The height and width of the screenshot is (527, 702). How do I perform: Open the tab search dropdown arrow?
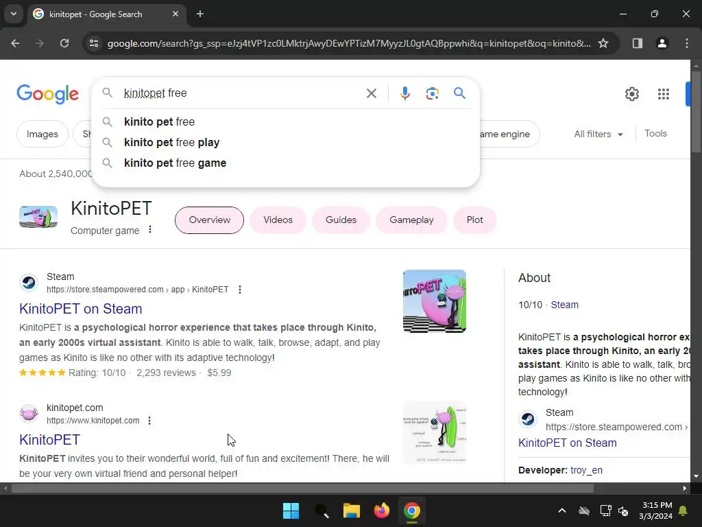point(14,14)
